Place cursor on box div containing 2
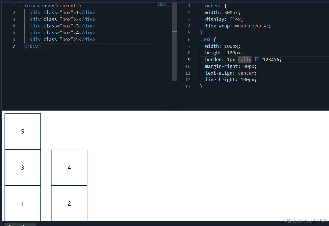 pyautogui.click(x=62, y=19)
